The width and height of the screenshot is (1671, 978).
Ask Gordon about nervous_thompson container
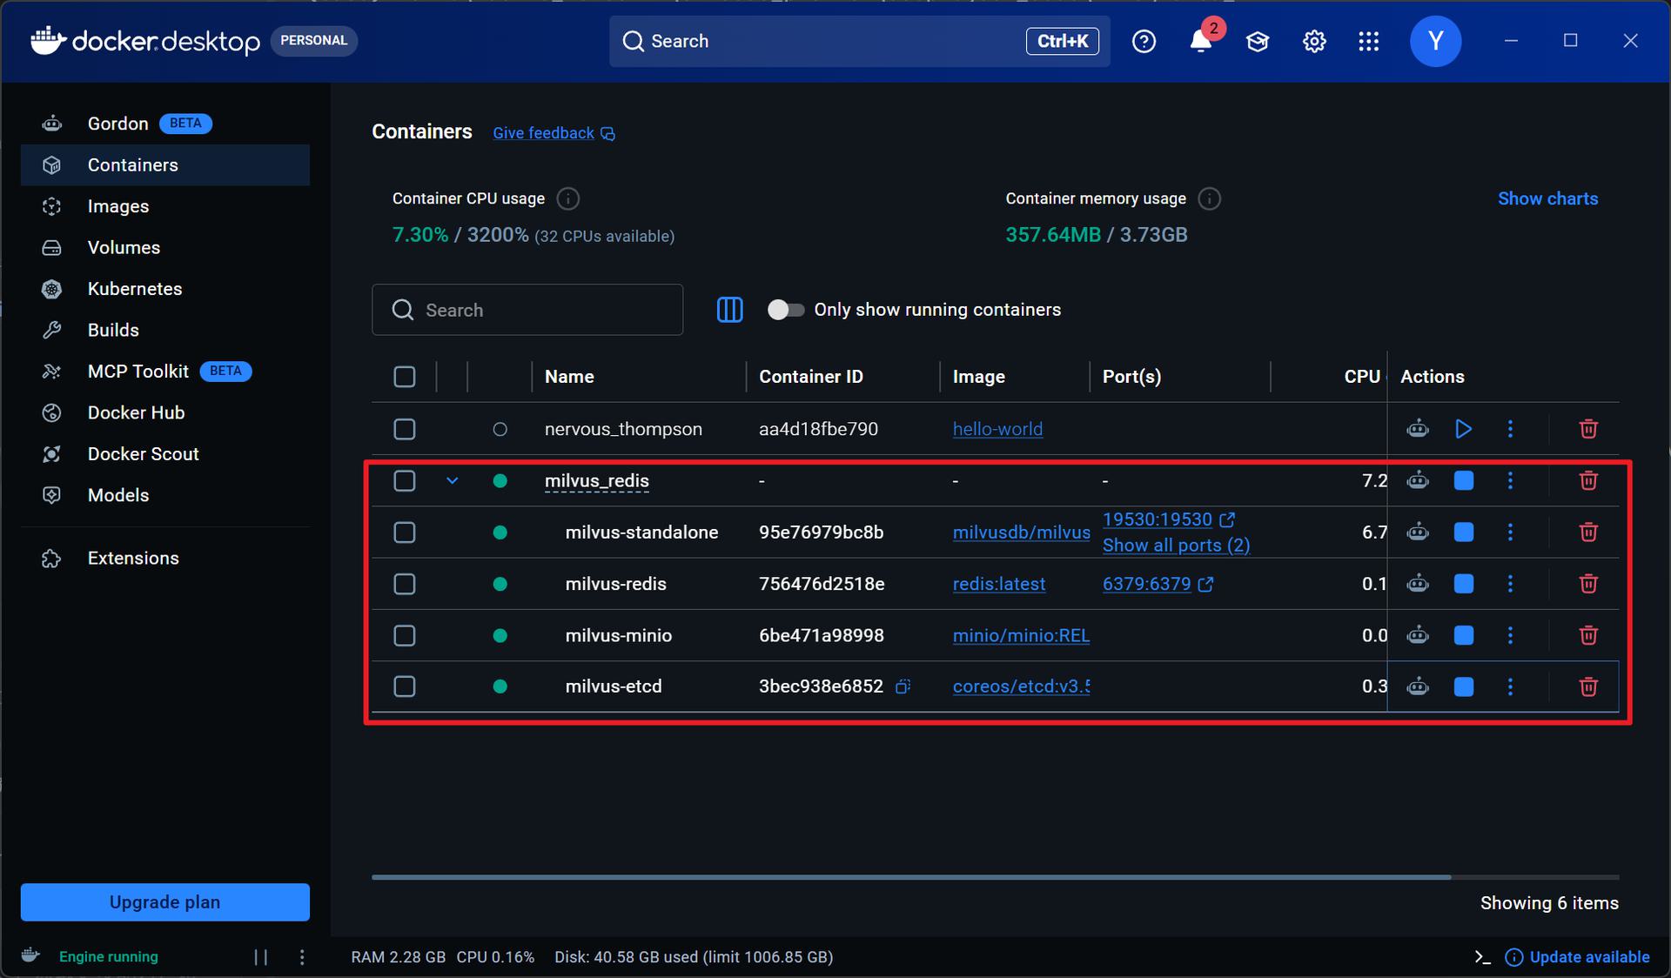click(x=1418, y=429)
